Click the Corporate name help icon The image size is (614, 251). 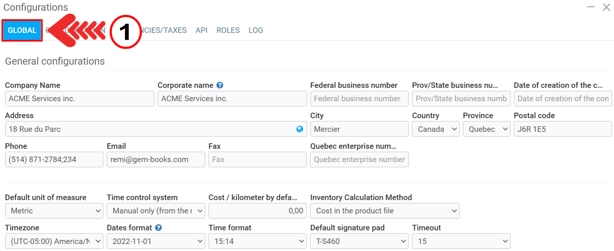(220, 85)
